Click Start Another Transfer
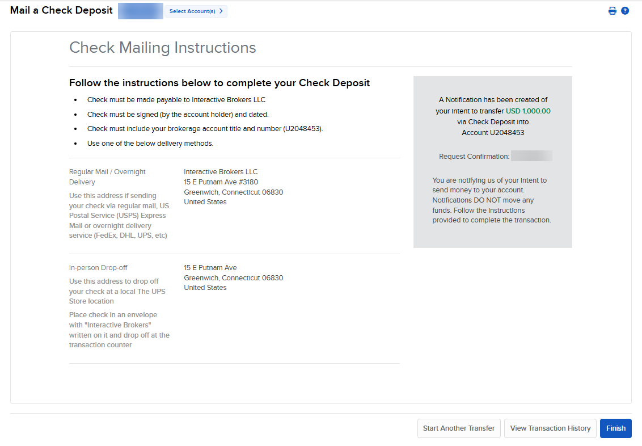642x446 pixels. (458, 428)
